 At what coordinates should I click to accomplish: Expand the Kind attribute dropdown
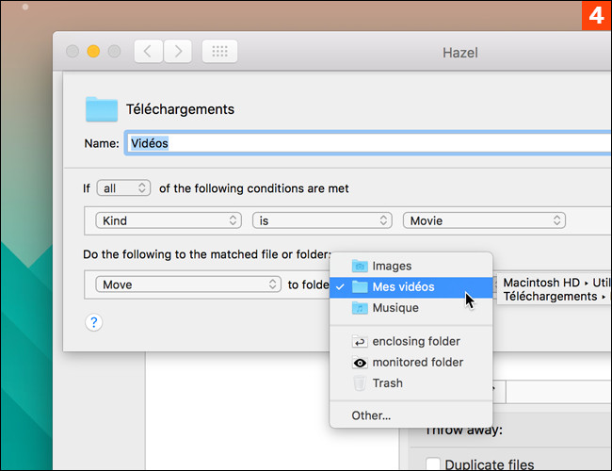point(169,220)
